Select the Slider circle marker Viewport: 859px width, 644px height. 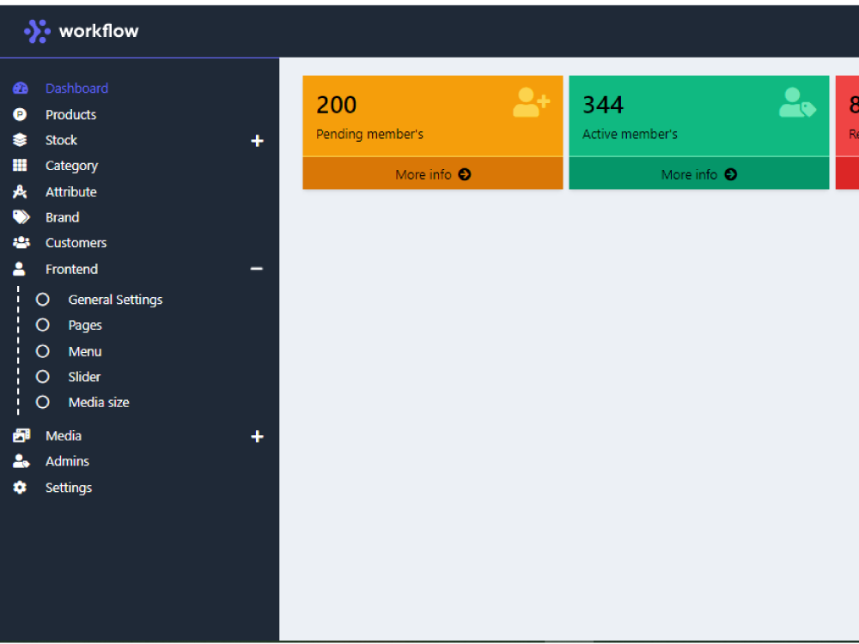point(43,377)
